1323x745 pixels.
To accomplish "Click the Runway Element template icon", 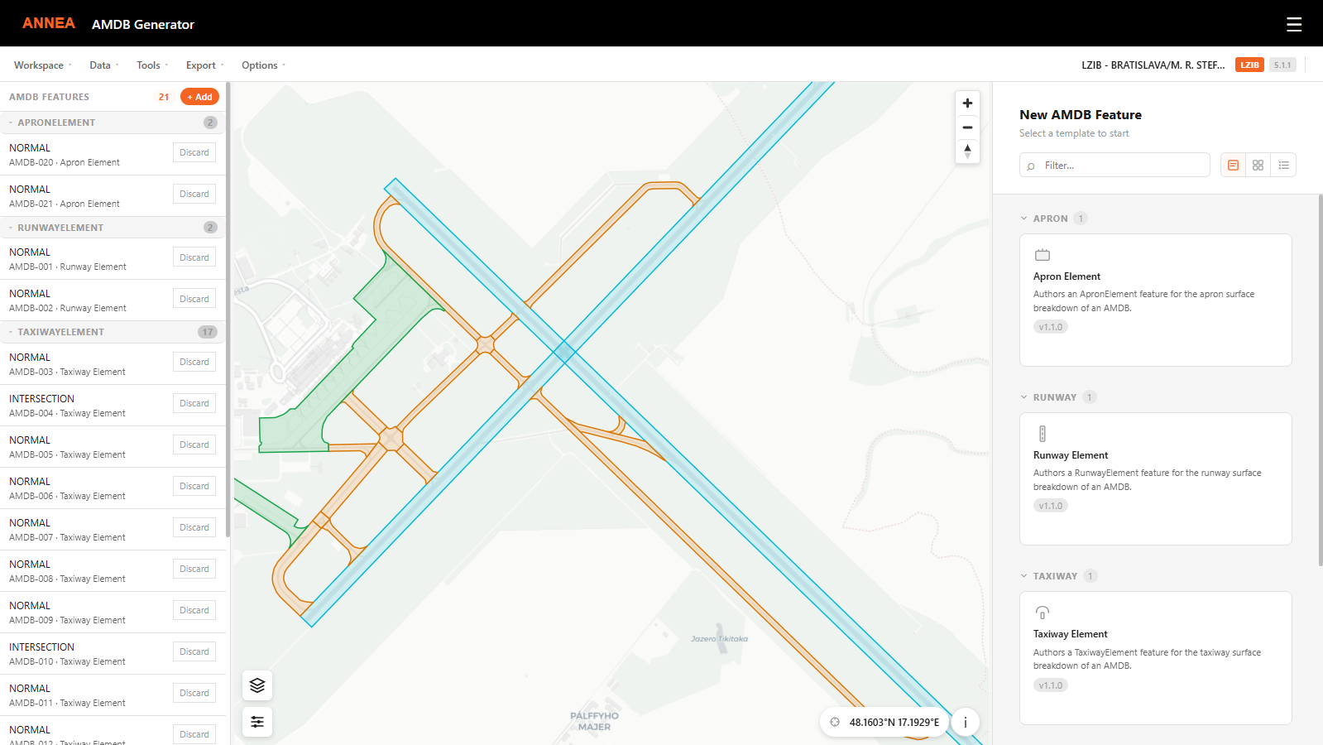I will tap(1043, 434).
